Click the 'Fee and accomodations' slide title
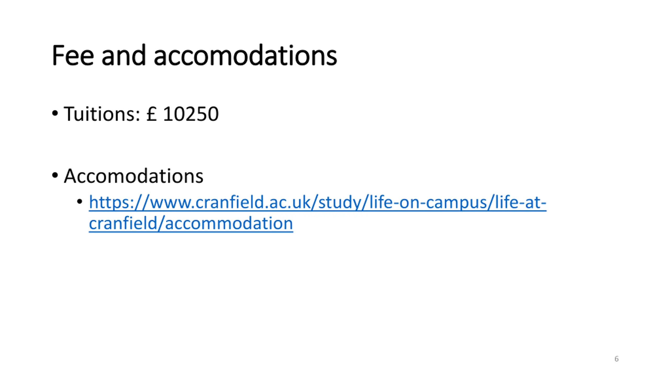The width and height of the screenshot is (670, 376). (194, 56)
